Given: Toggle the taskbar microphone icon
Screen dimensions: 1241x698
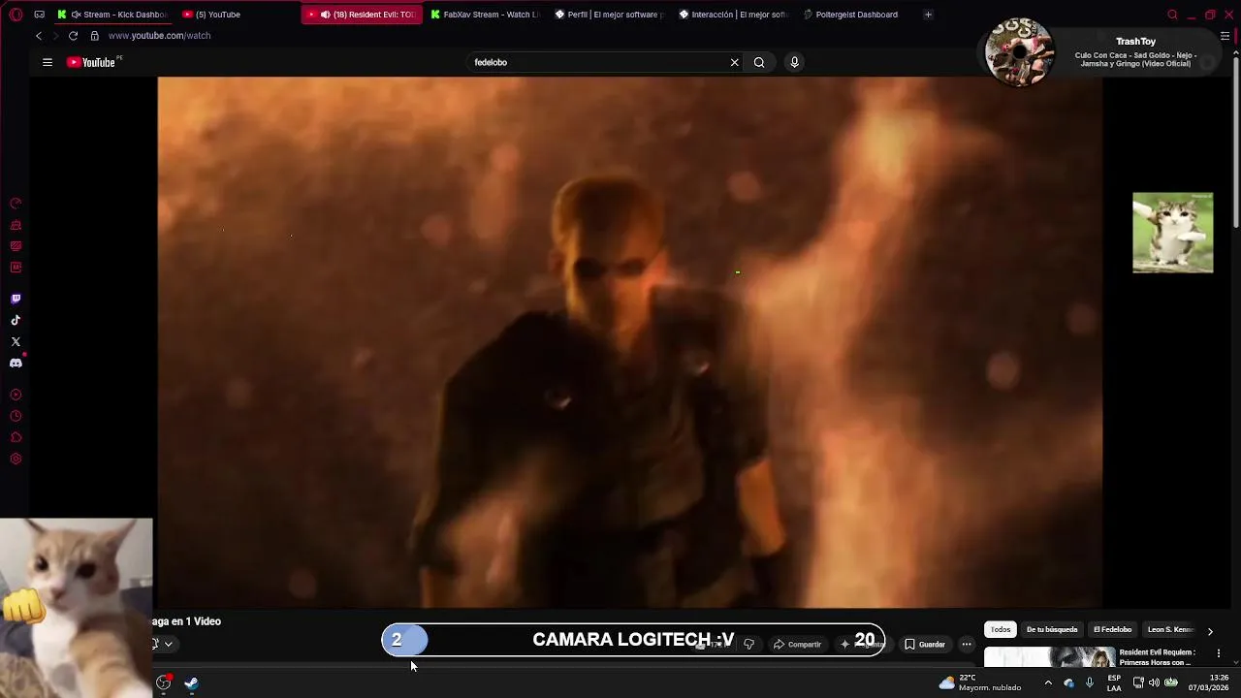Looking at the screenshot, I should tap(1090, 682).
